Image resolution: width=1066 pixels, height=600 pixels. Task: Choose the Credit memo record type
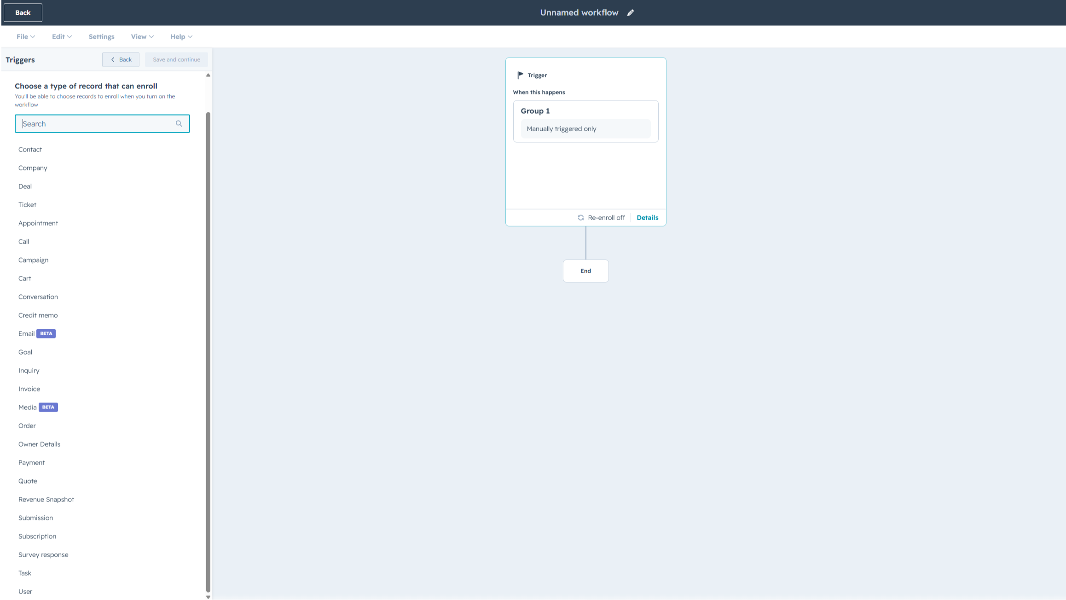point(38,315)
